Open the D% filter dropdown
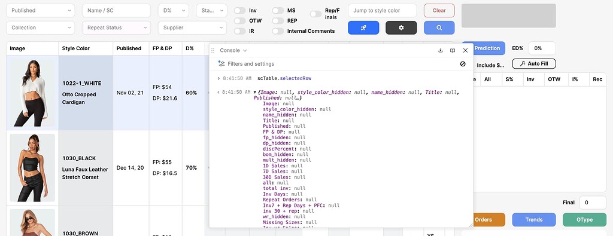Image resolution: width=613 pixels, height=236 pixels. [173, 11]
